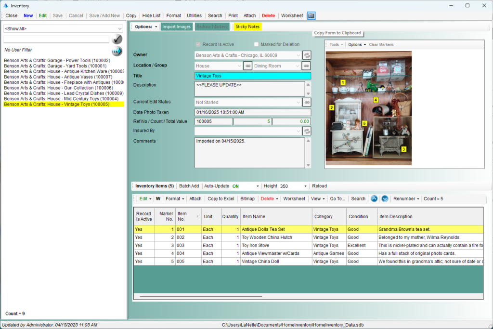Click Go To... in items toolbar
493x329 pixels.
(x=337, y=199)
